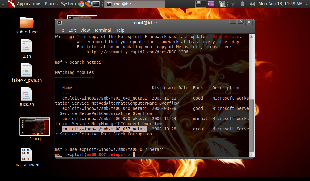Select the mac allowed file icon
Image resolution: width=310 pixels, height=181 pixels.
(x=27, y=154)
